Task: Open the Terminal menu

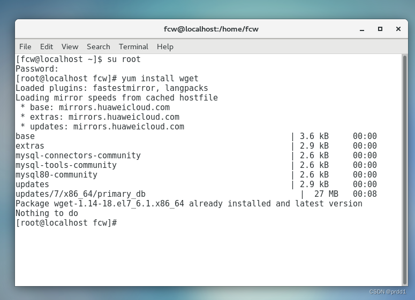Action: pyautogui.click(x=133, y=47)
